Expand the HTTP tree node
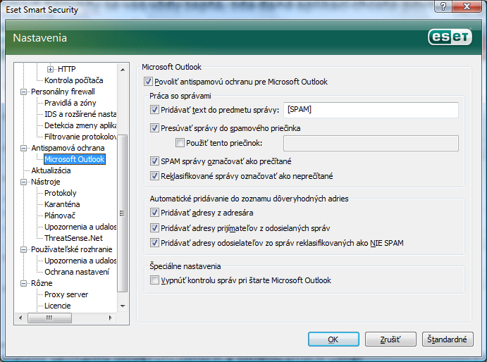 pyautogui.click(x=50, y=69)
